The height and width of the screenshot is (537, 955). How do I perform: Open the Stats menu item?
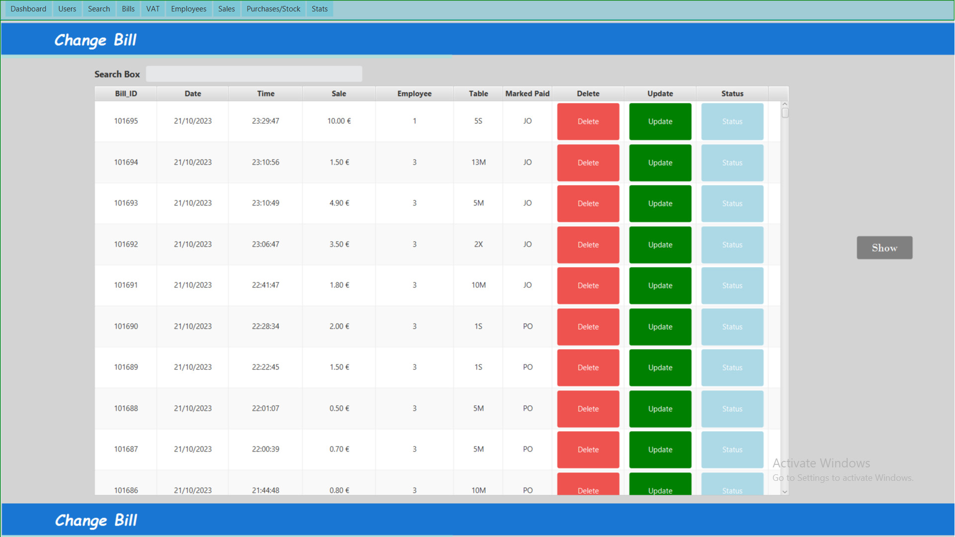pyautogui.click(x=319, y=9)
